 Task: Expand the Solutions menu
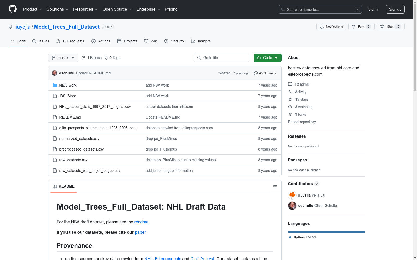(58, 9)
